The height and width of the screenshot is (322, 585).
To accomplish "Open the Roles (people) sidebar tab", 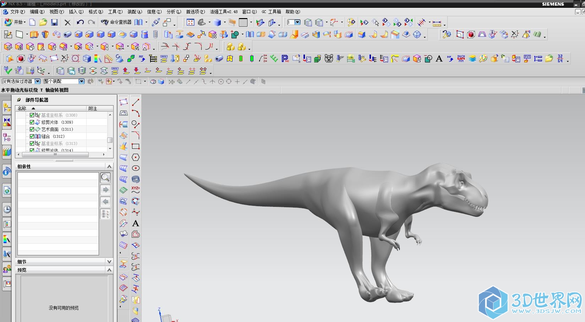I will pos(7,269).
